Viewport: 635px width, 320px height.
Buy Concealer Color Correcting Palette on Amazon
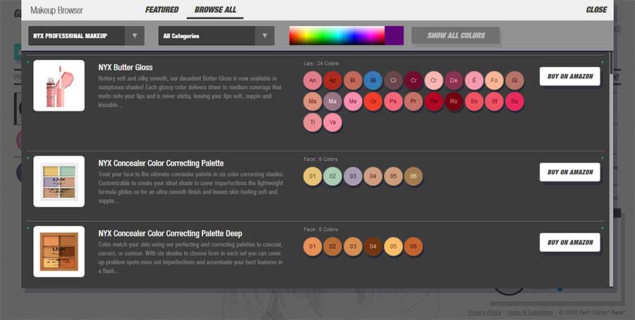(x=570, y=172)
